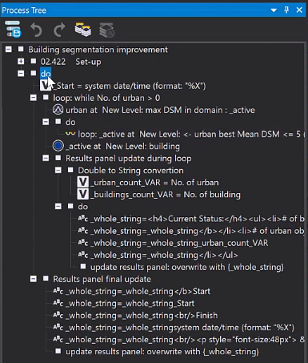The image size is (308, 363).
Task: Toggle square box of Results panel final update
Action: coord(46,279)
